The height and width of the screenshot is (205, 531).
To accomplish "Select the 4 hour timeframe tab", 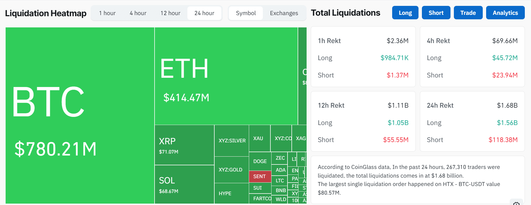I will [x=138, y=13].
